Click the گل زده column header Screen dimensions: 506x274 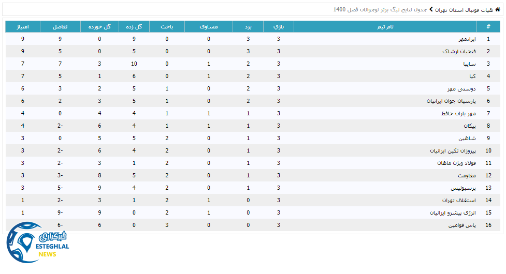coord(134,26)
